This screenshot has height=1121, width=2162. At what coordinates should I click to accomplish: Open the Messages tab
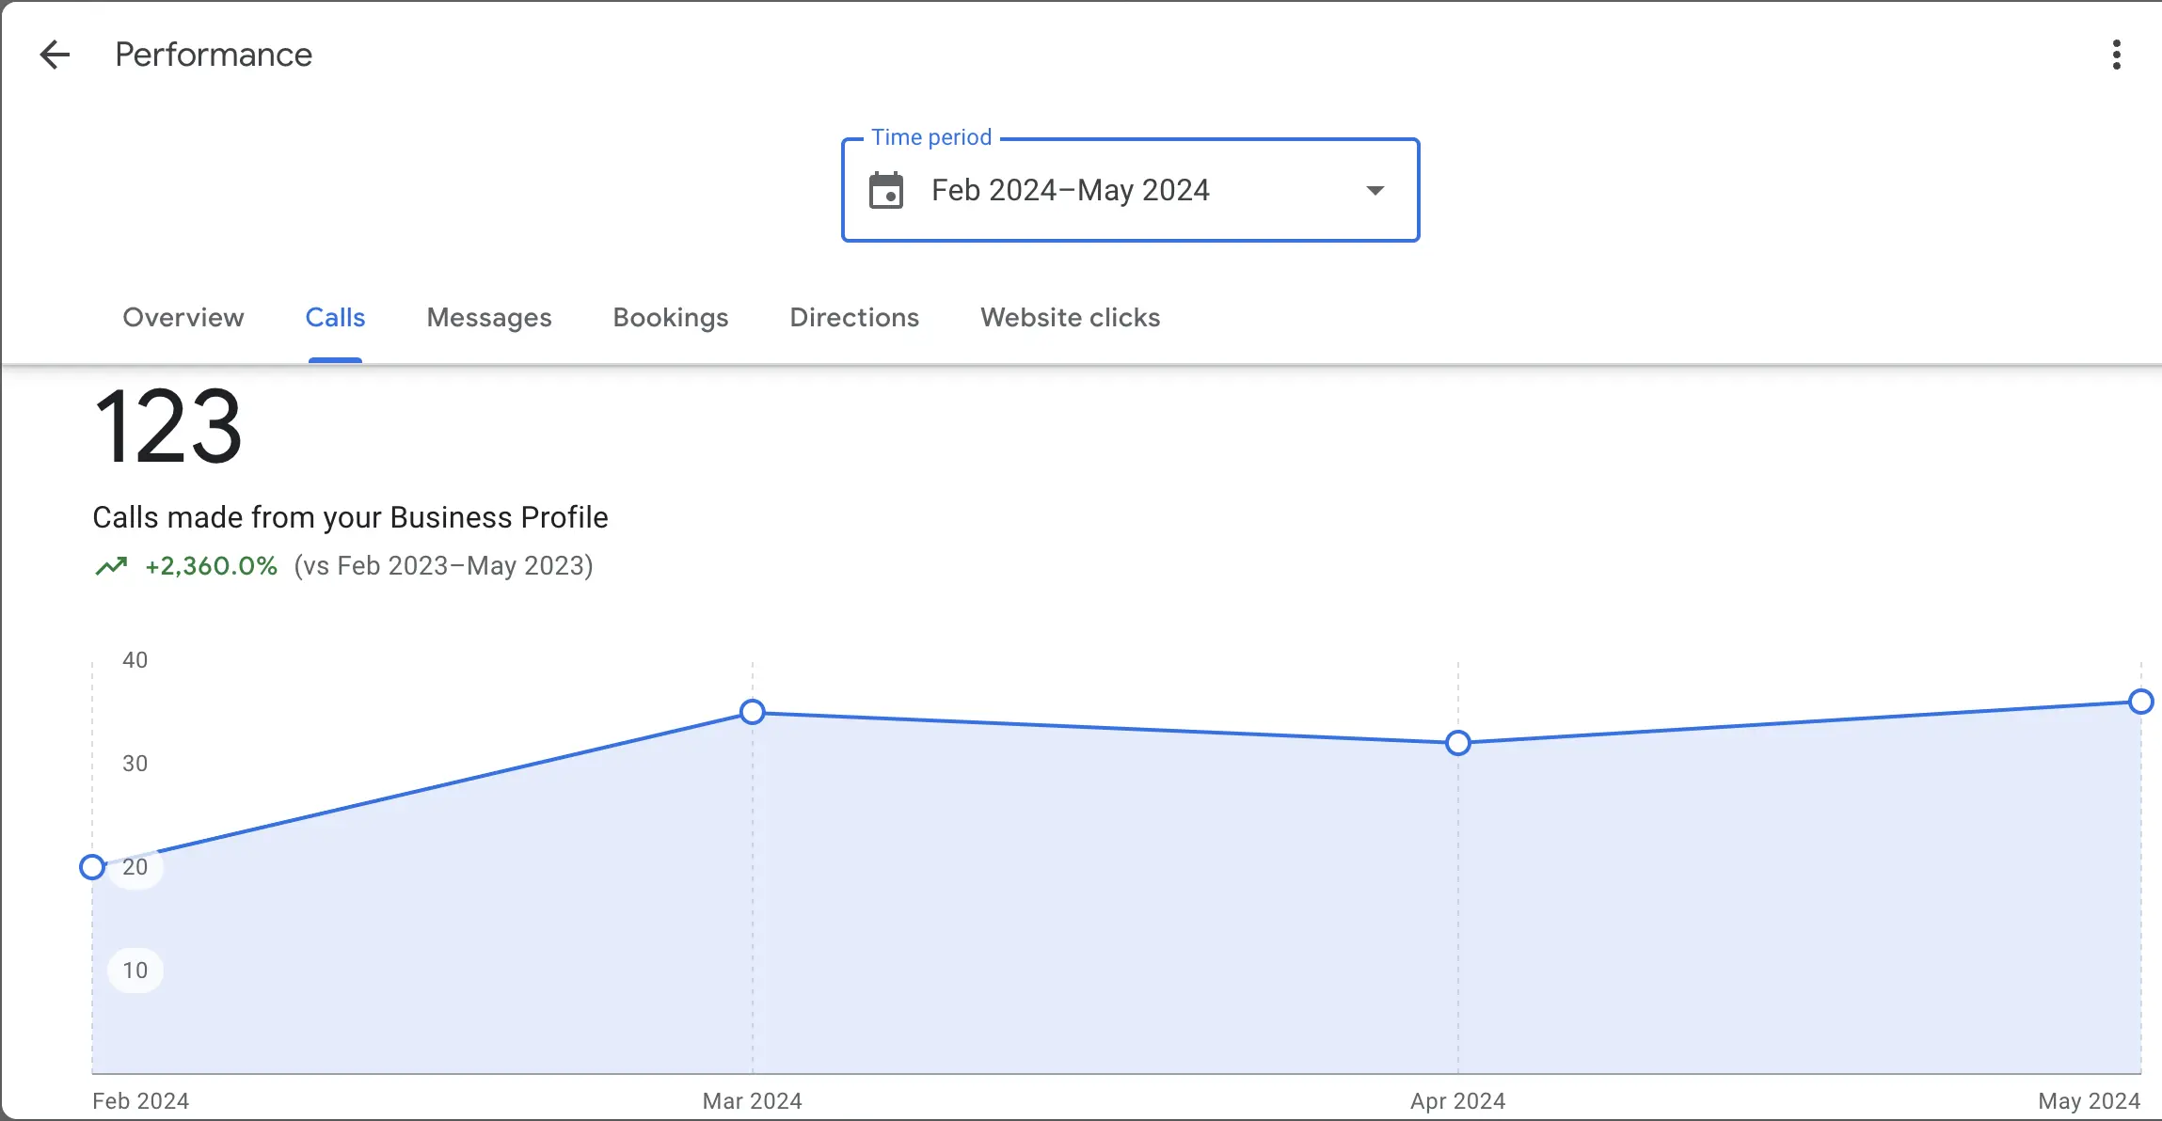click(x=489, y=318)
